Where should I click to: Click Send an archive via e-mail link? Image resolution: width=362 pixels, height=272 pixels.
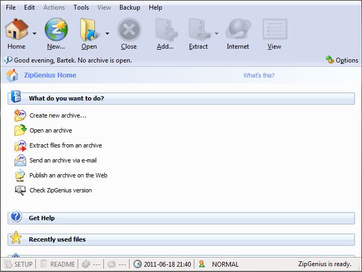pos(63,160)
